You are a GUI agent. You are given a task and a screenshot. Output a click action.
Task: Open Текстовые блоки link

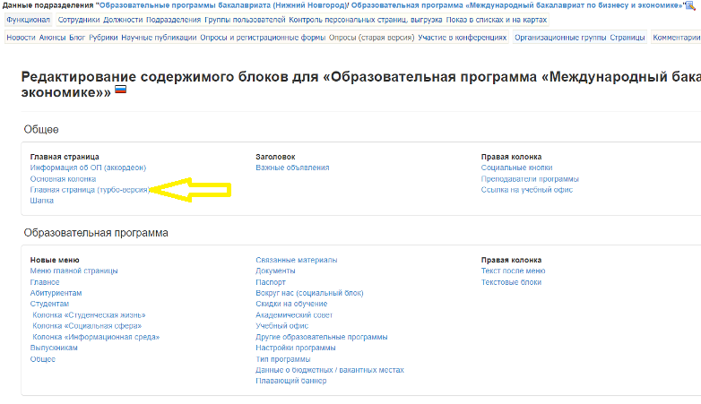pos(511,282)
